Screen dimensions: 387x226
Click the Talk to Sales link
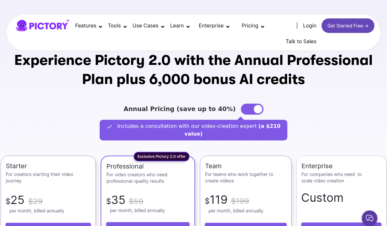[301, 41]
